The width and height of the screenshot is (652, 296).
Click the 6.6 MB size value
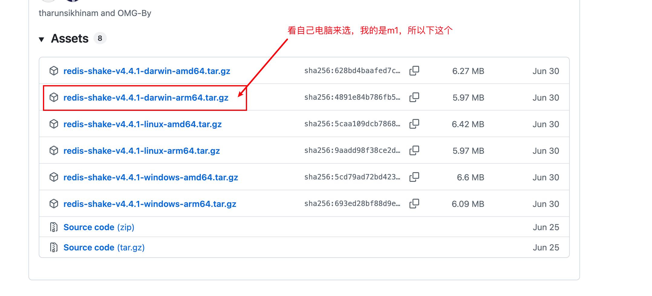point(471,177)
